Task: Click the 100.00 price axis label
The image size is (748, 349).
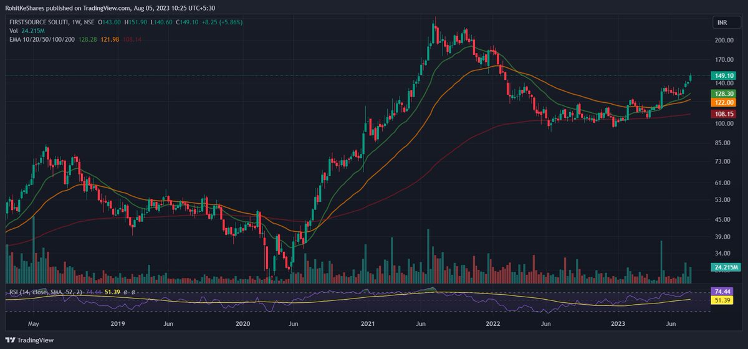Action: coord(724,123)
